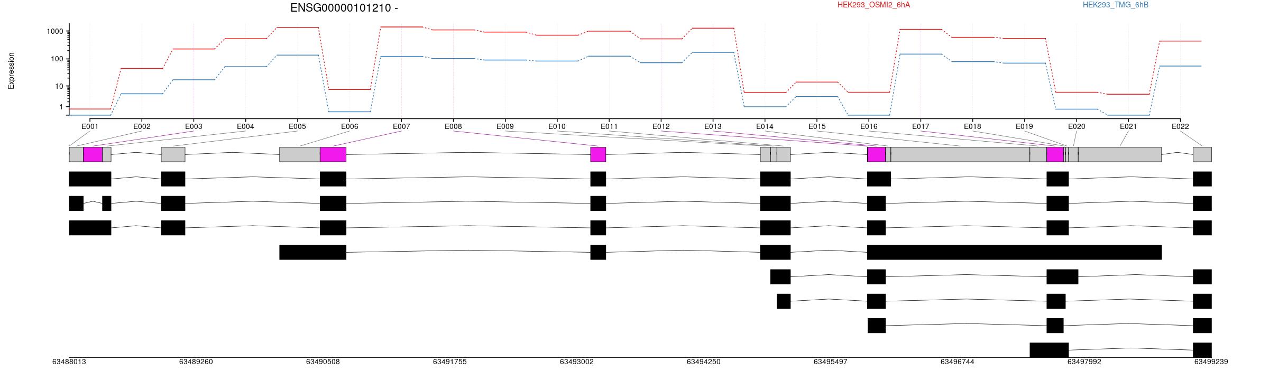Click exon label E008
This screenshot has width=1269, height=370.
pyautogui.click(x=453, y=126)
